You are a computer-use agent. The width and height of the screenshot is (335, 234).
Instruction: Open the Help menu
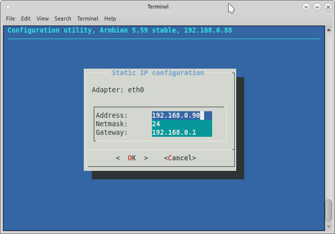tap(110, 19)
